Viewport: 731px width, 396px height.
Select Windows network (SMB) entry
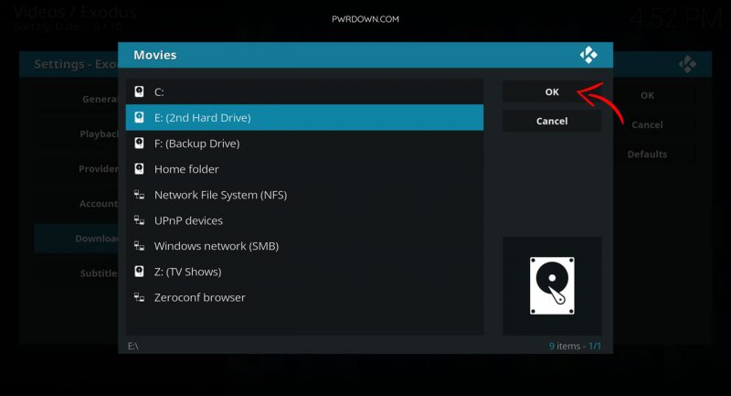(304, 246)
